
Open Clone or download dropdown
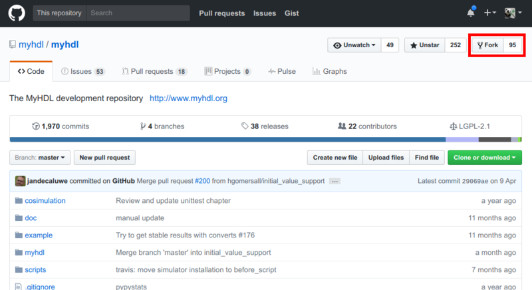(485, 158)
